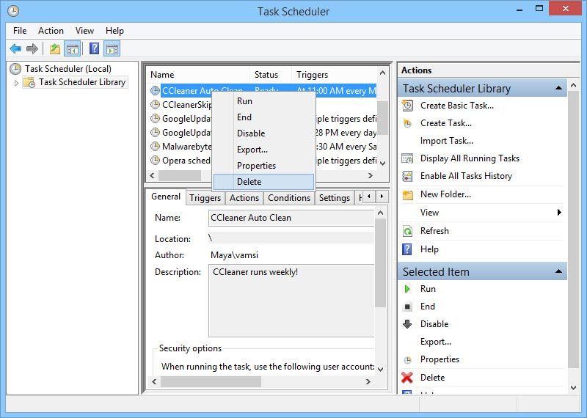Switch to the Conditions tab
Screen dimensions: 587x418
click(289, 198)
